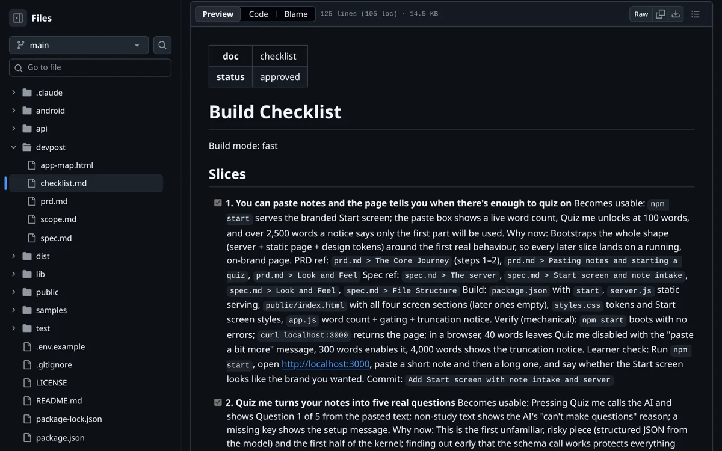Click the Raw button
This screenshot has width=722, height=451.
pos(641,14)
